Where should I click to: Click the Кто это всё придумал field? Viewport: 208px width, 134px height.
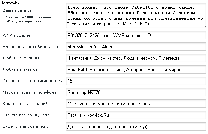(x=136, y=115)
